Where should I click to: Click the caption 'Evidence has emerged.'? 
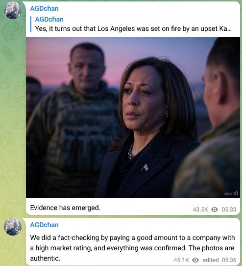(x=65, y=208)
